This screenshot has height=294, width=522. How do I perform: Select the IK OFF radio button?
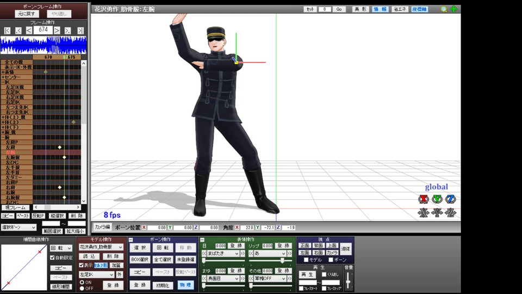(82, 289)
